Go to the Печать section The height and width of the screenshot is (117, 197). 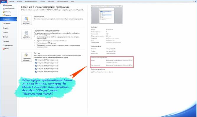tap(5, 32)
